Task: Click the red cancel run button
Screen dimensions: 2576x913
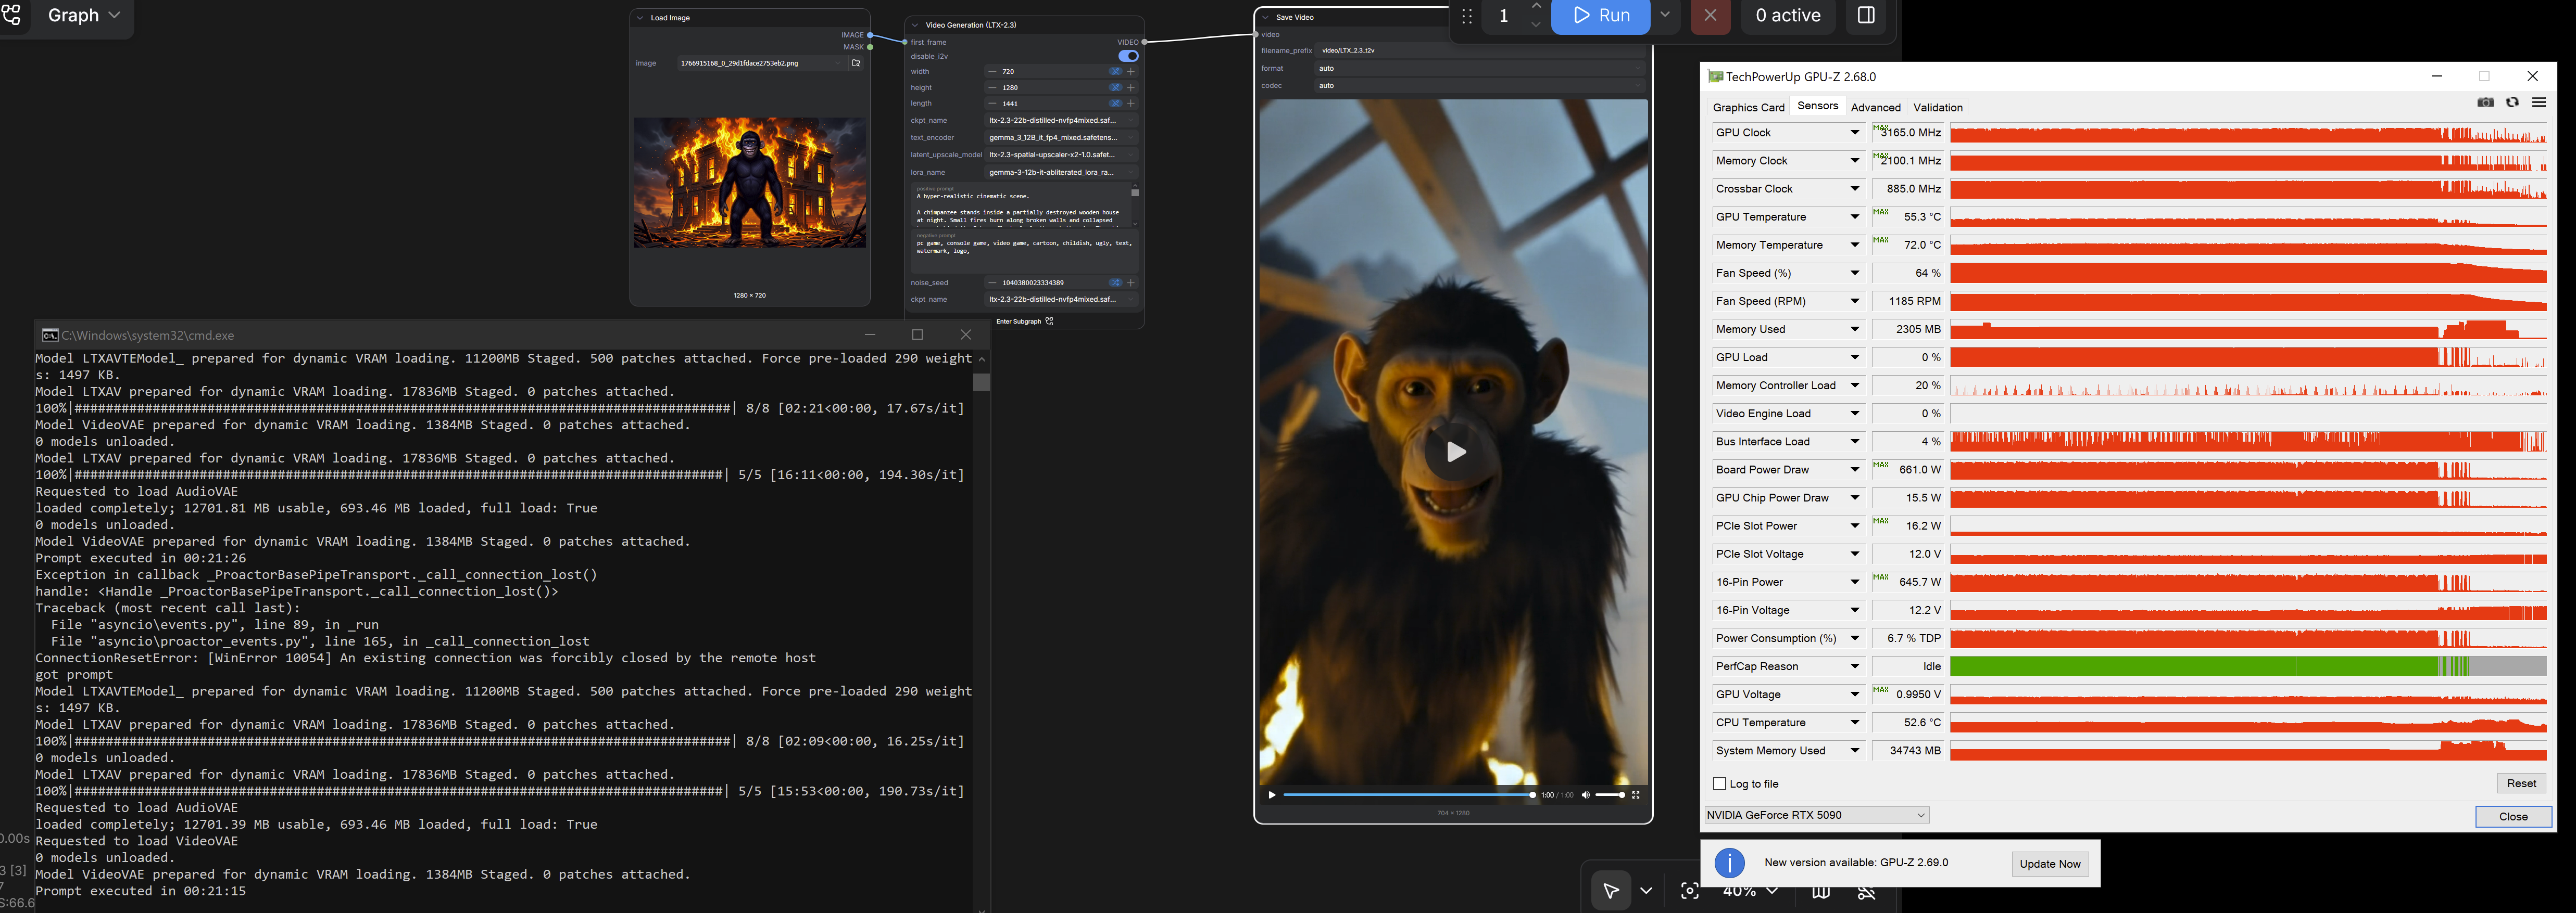Action: click(x=1710, y=16)
